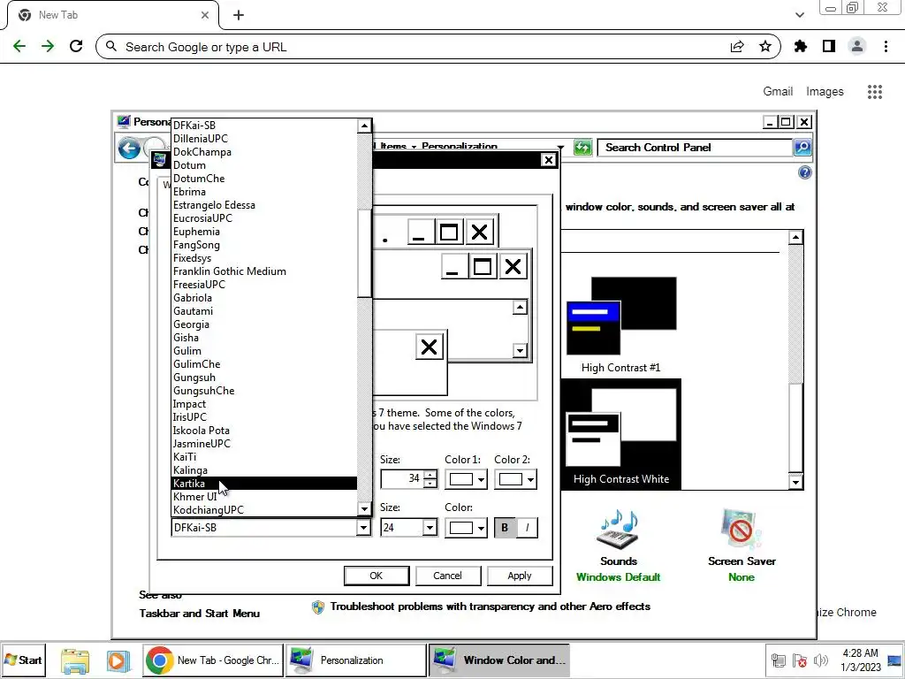Click Action Center flag tray icon
Screen dimensions: 905x679
pos(799,660)
